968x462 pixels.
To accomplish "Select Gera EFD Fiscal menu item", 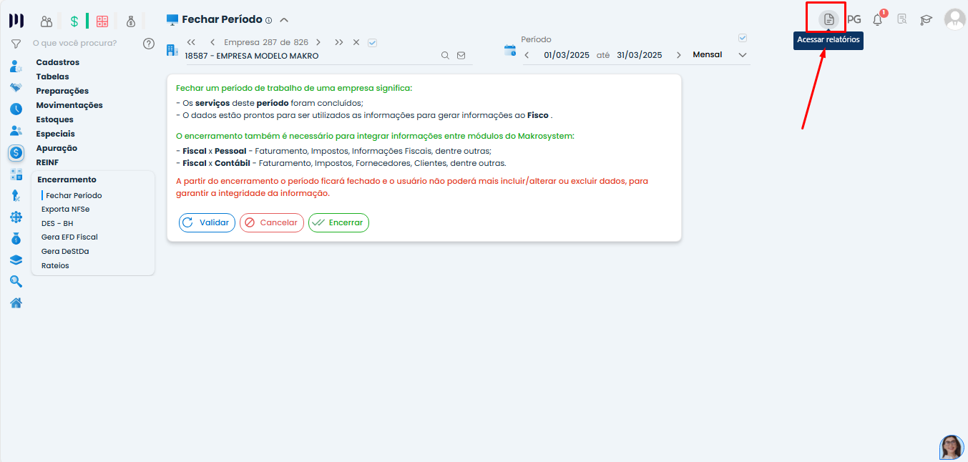I will point(69,237).
